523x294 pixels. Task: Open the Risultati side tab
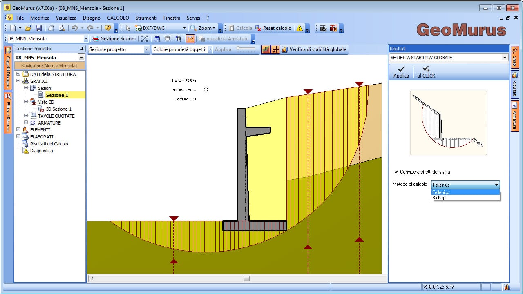tap(514, 85)
